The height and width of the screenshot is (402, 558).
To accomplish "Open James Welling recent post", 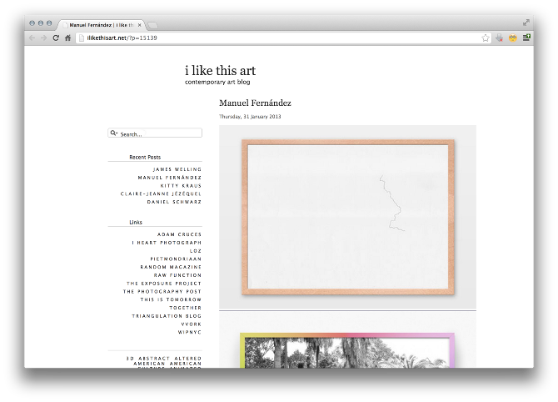I will click(177, 169).
